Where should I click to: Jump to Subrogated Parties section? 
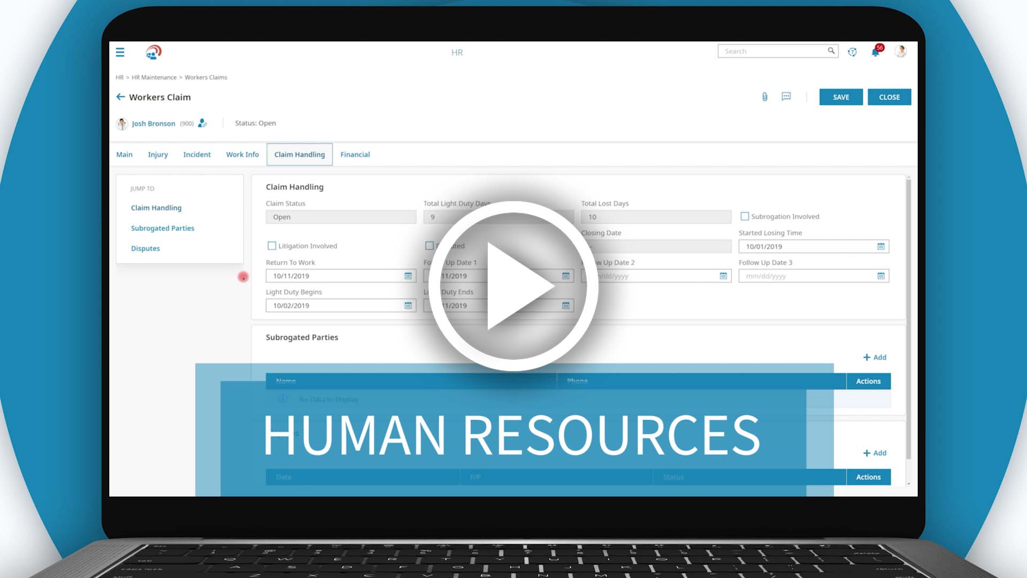coord(162,228)
